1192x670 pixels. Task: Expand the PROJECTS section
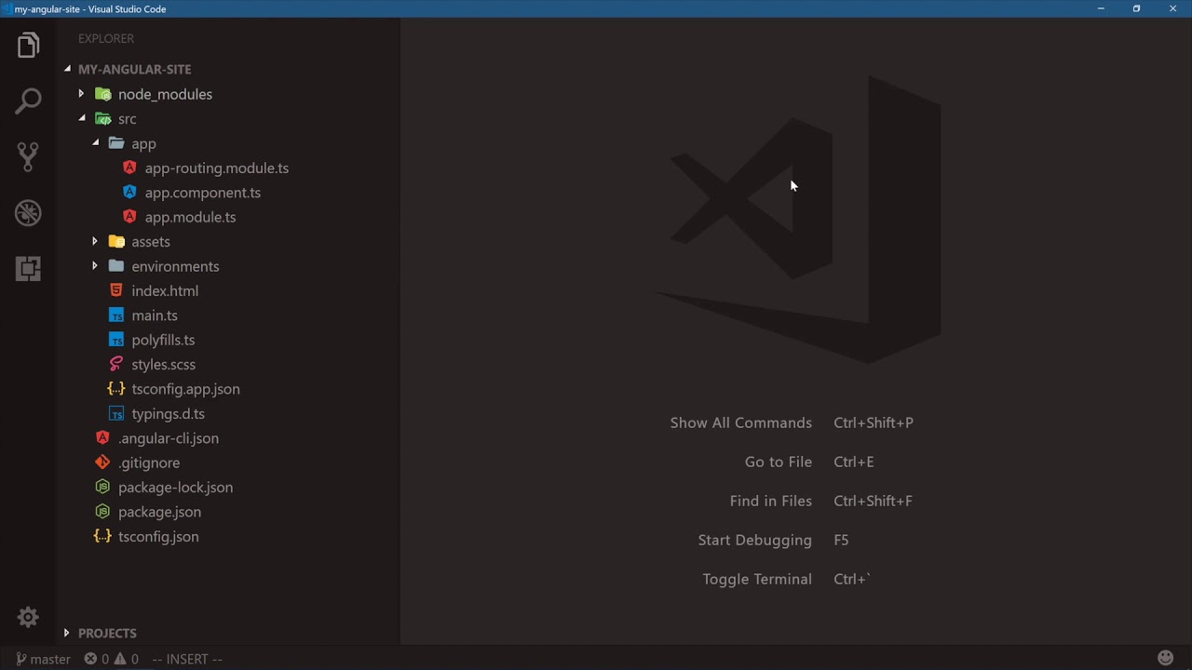tap(66, 633)
